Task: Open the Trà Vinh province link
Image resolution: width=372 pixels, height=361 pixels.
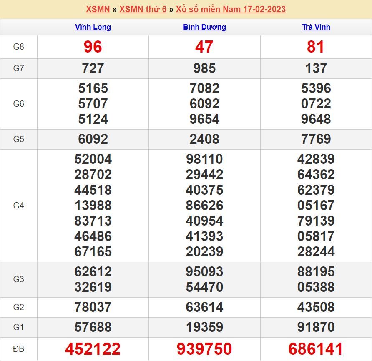Action: (x=316, y=27)
